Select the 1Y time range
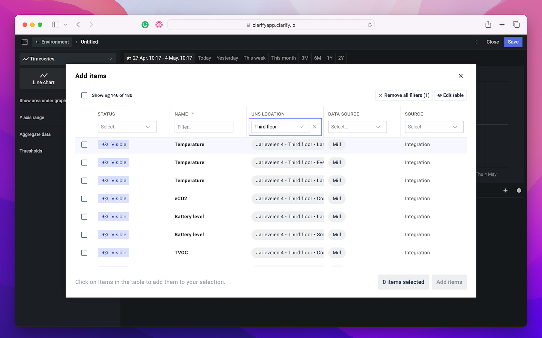 (x=330, y=58)
